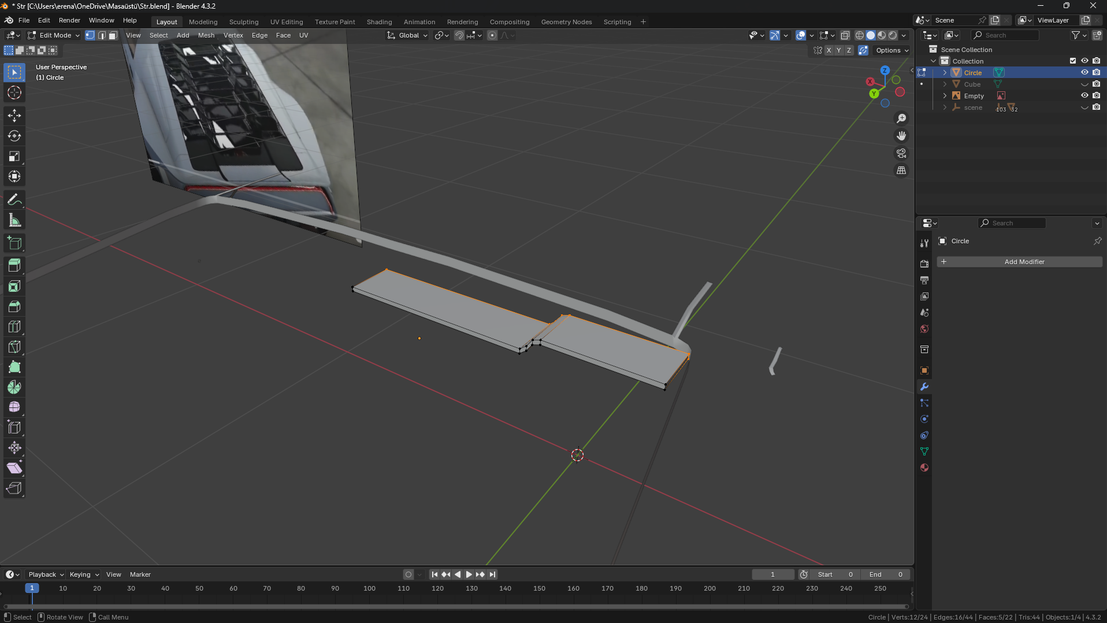Switch to the Shading workspace tab
Viewport: 1107px width, 623px height.
coord(379,22)
